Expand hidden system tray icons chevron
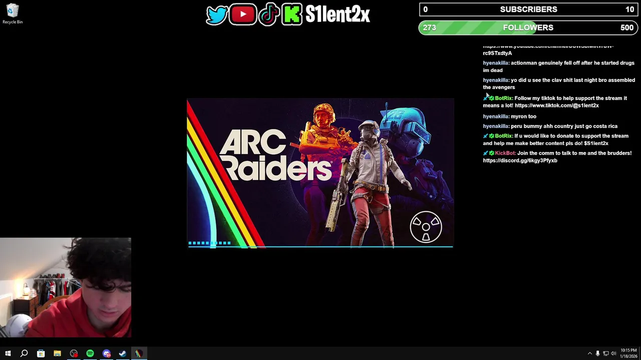The image size is (641, 360). pyautogui.click(x=589, y=353)
